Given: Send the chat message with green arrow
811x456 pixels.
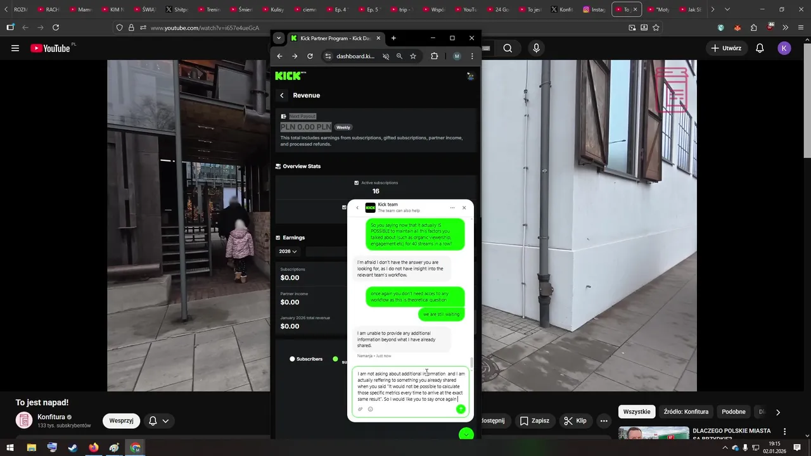Looking at the screenshot, I should (461, 409).
